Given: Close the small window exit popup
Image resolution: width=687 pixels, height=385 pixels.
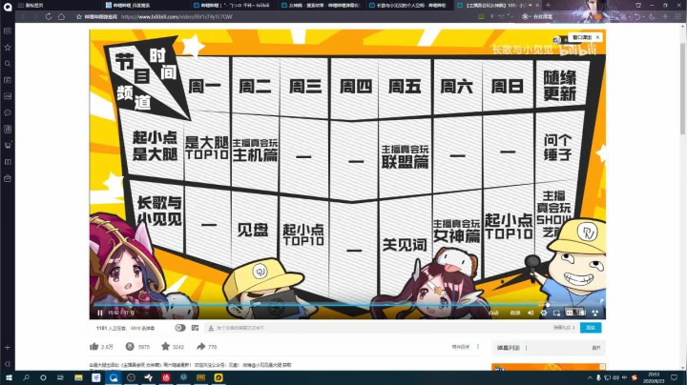Looking at the screenshot, I should pos(597,37).
